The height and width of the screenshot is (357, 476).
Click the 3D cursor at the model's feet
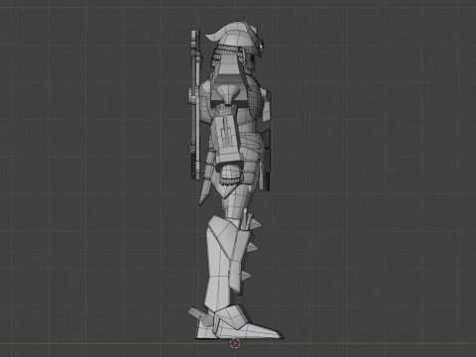pos(235,343)
